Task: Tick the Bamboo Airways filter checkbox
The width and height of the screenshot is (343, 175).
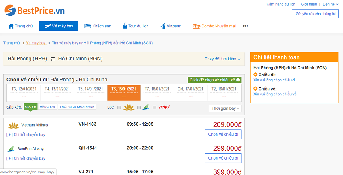Action: click(x=138, y=107)
